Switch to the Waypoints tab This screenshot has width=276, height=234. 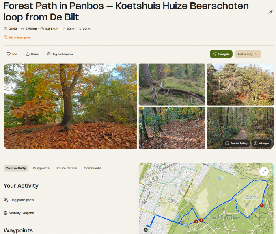[41, 168]
